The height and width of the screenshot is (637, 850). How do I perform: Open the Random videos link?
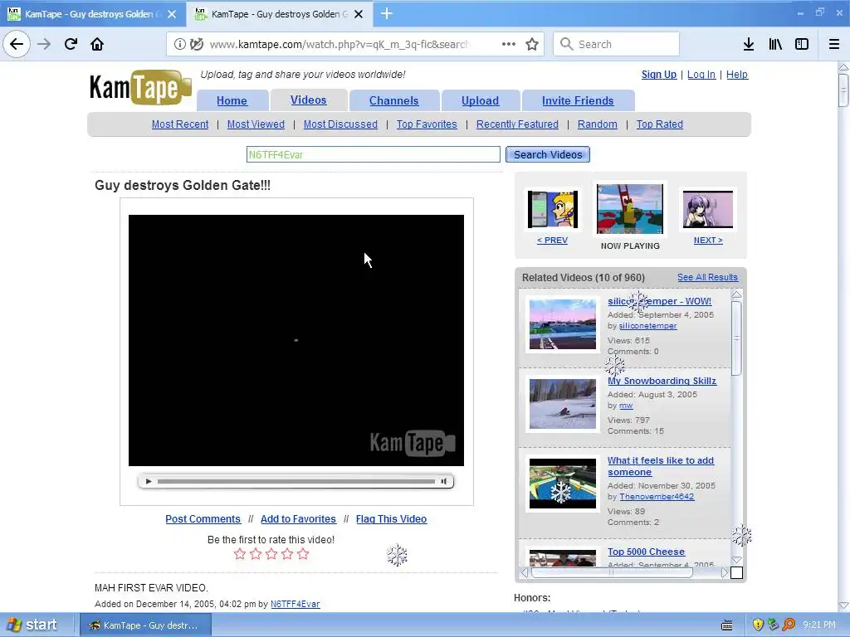[x=598, y=124]
